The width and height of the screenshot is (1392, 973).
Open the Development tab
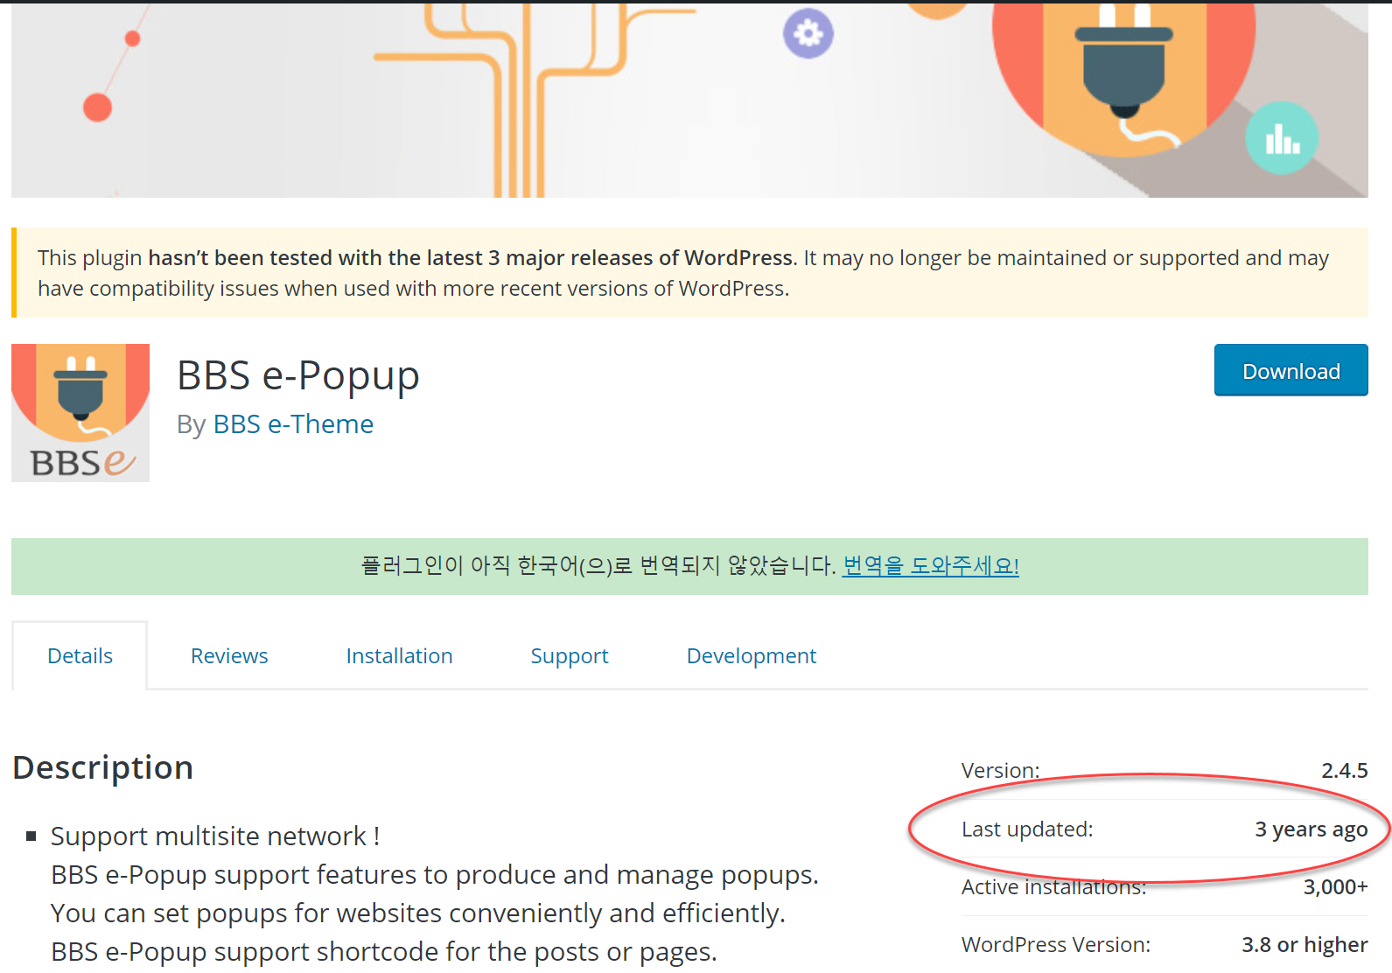[752, 656]
